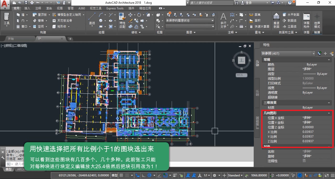Select the Ceiling grid (天花板龙骨) tool
This screenshot has width=335, height=179.
62,20
